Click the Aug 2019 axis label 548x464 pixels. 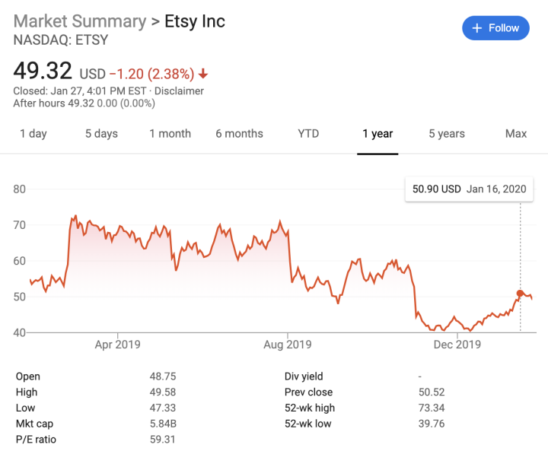click(x=288, y=345)
